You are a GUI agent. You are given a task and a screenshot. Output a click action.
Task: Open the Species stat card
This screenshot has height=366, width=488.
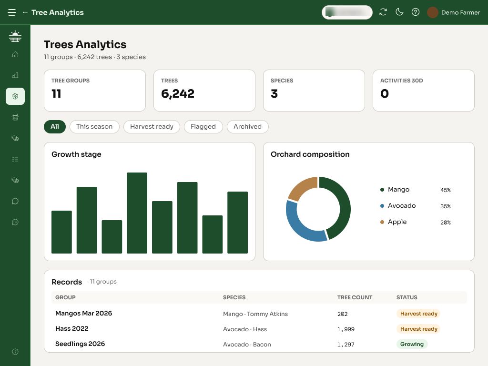(314, 91)
